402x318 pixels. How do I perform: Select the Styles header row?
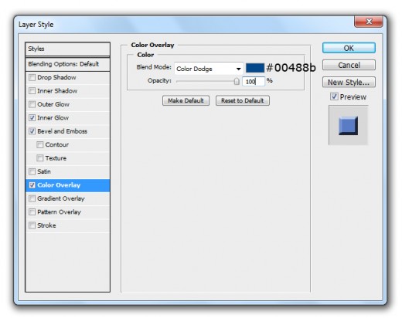[67, 49]
